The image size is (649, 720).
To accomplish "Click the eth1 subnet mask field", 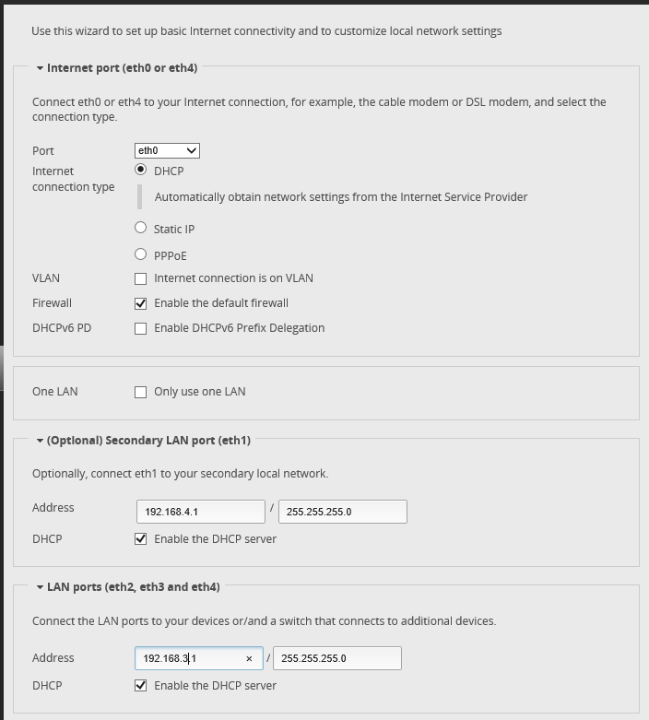I will [x=342, y=512].
